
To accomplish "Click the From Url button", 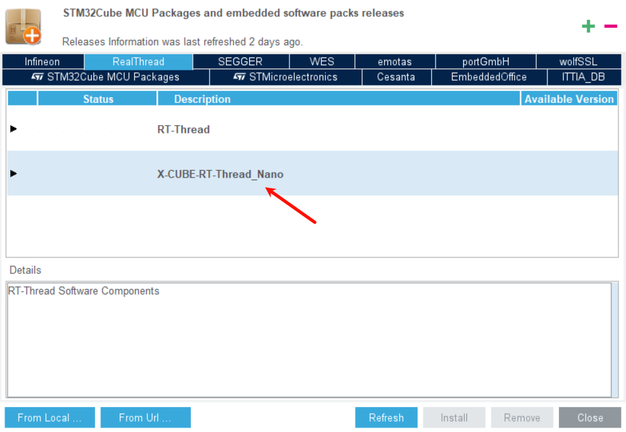I will (146, 418).
